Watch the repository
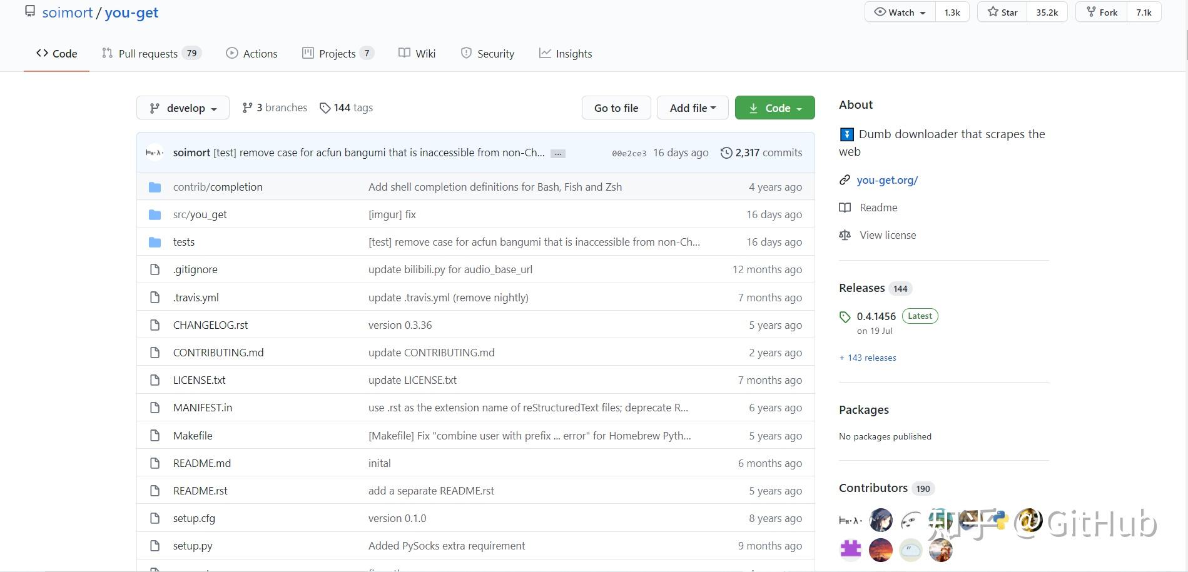This screenshot has height=572, width=1188. [899, 12]
